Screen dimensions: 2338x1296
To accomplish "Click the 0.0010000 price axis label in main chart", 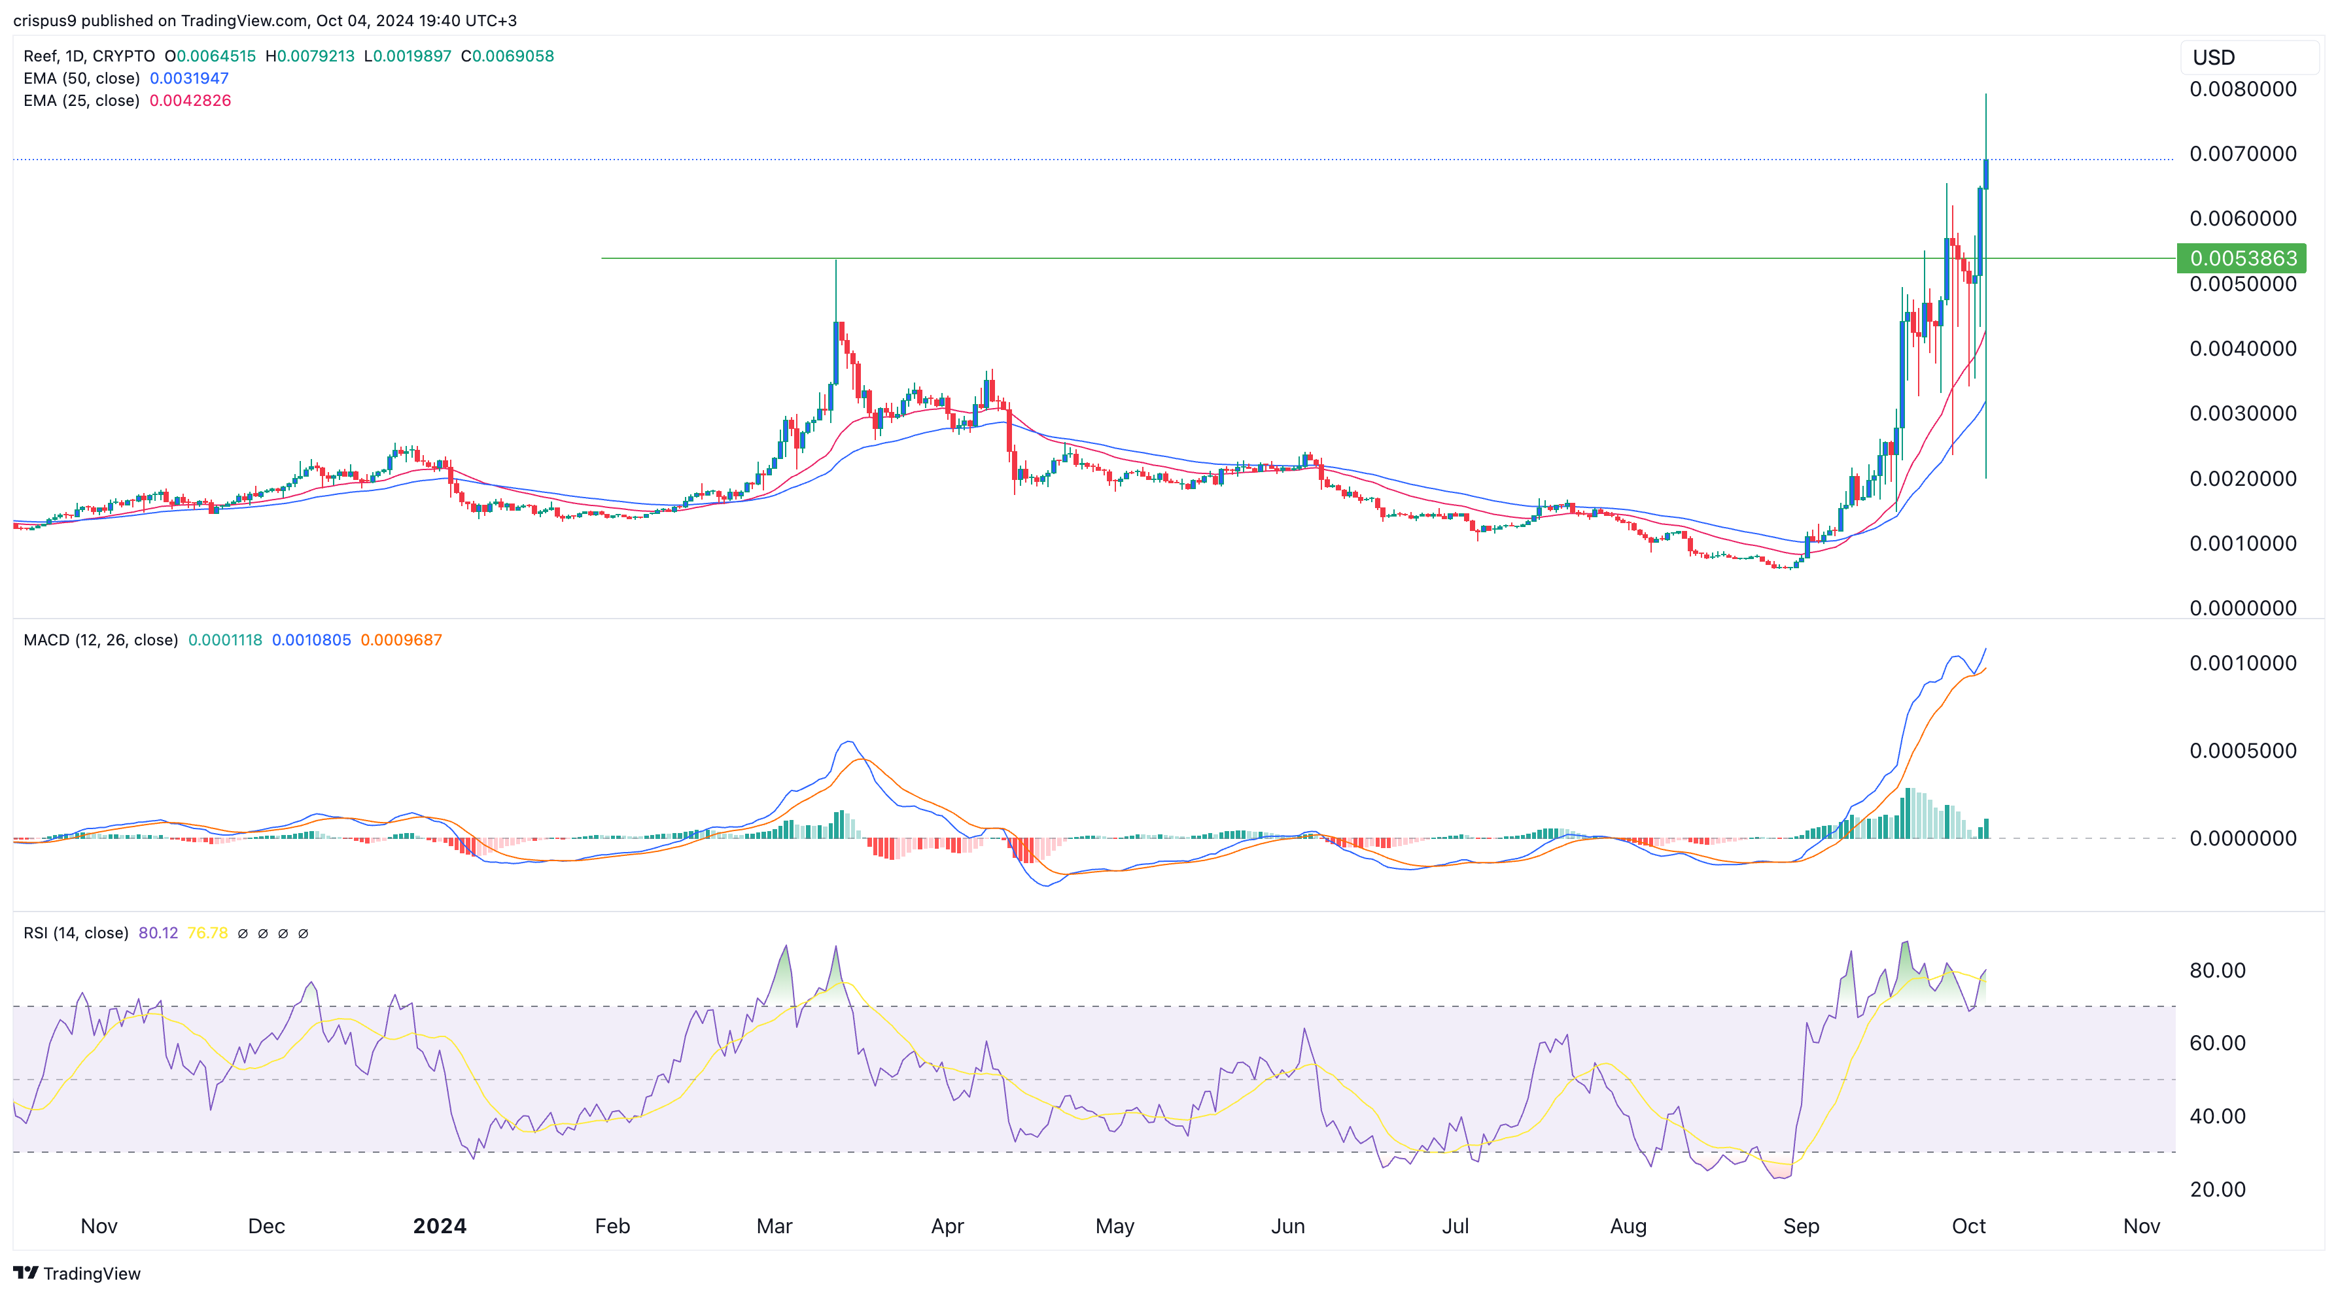I will point(2242,543).
